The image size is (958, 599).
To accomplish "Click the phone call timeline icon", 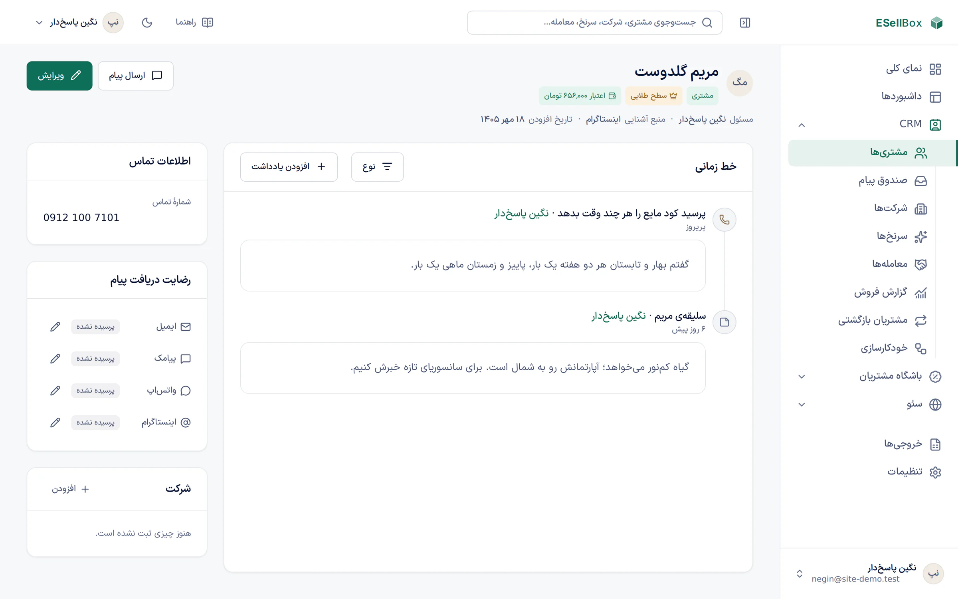I will (724, 219).
